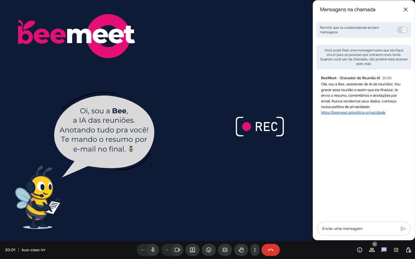This screenshot has width=415, height=259.
Task: Leave the call with red hang-up button
Action: pos(271,250)
